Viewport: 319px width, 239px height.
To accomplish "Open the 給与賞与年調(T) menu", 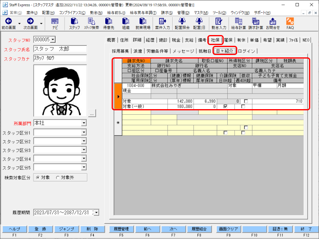I will [143, 13].
